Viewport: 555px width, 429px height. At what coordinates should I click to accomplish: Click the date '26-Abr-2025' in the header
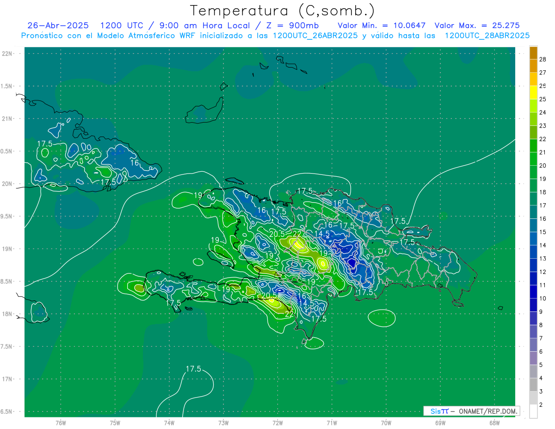click(58, 25)
